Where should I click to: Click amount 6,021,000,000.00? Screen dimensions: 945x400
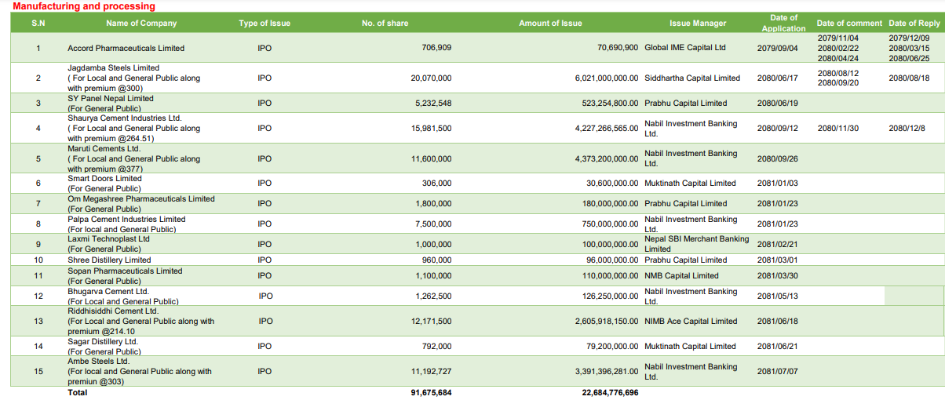(x=607, y=78)
